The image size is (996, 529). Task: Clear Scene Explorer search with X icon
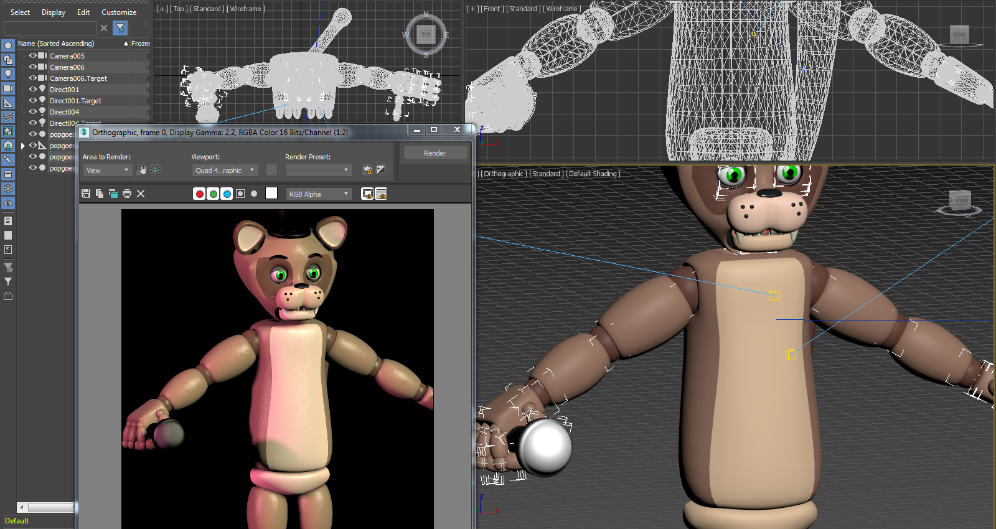pos(104,28)
